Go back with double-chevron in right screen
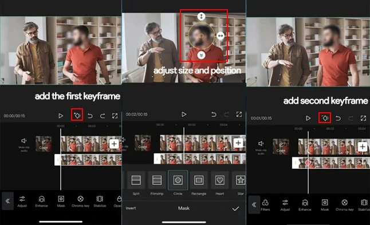370x225 pixels. click(x=254, y=204)
